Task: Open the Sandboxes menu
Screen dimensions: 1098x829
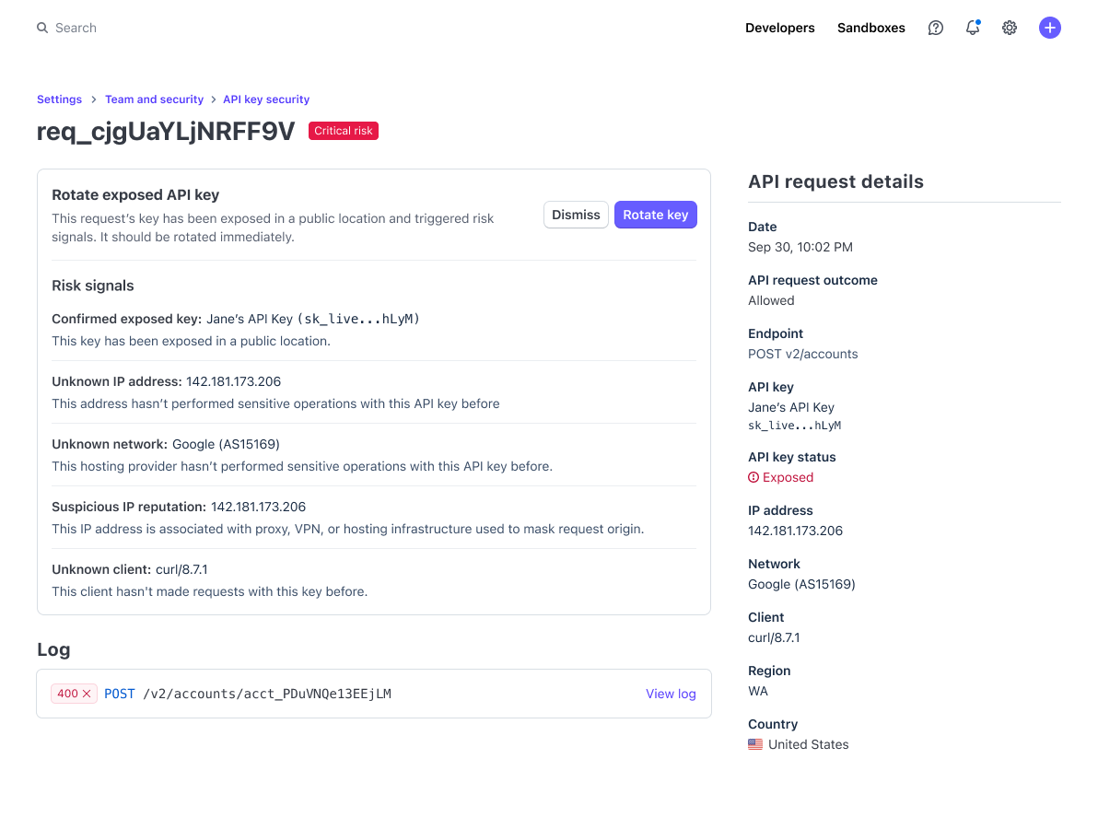Action: tap(870, 28)
